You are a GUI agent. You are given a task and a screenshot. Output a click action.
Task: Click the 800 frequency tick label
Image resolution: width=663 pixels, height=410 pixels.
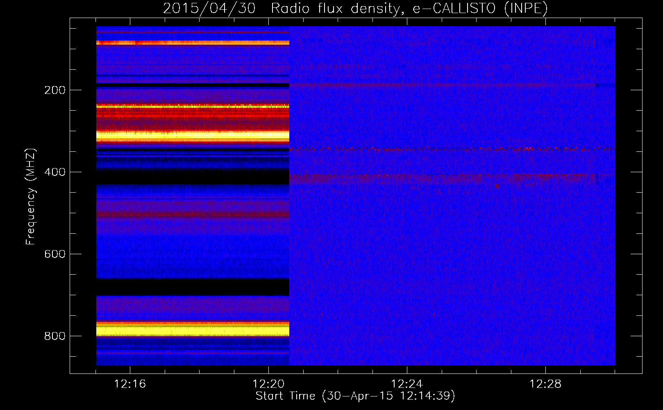[x=55, y=336]
